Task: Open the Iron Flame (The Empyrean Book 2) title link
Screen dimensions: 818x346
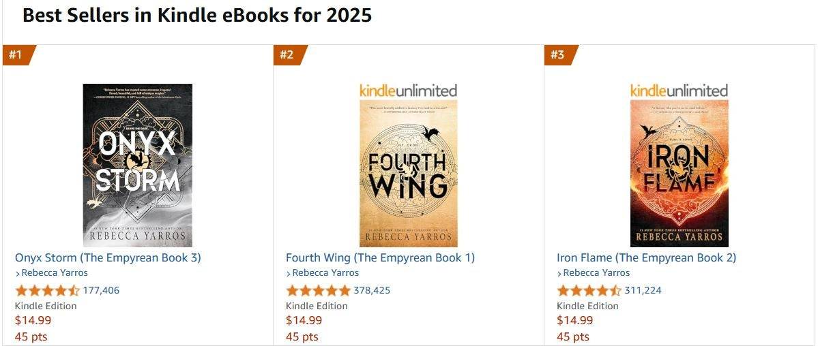Action: [x=646, y=257]
